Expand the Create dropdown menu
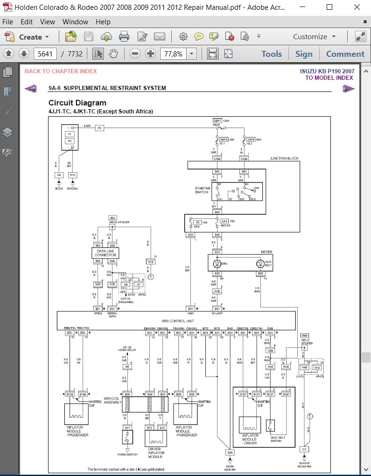Image resolution: width=371 pixels, height=476 pixels. pos(46,37)
